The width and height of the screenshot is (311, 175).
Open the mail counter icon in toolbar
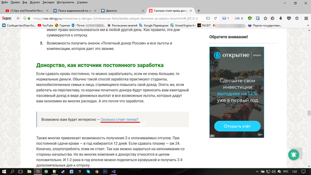pyautogui.click(x=226, y=18)
